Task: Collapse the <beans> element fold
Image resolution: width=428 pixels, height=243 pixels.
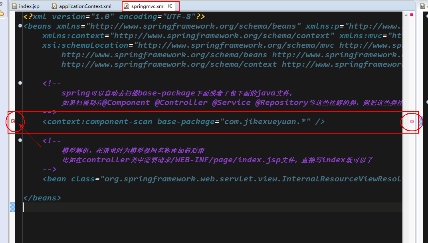Action: 20,25
